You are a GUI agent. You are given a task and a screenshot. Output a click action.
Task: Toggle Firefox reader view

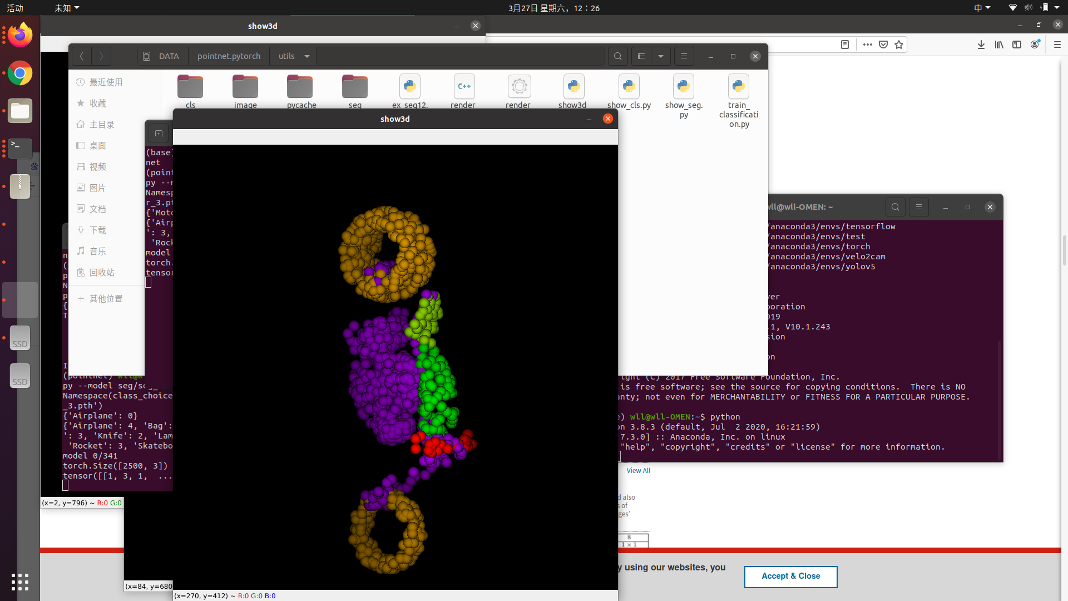point(844,45)
